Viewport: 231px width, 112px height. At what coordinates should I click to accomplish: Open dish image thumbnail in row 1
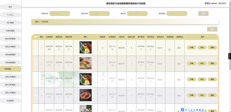point(85,47)
